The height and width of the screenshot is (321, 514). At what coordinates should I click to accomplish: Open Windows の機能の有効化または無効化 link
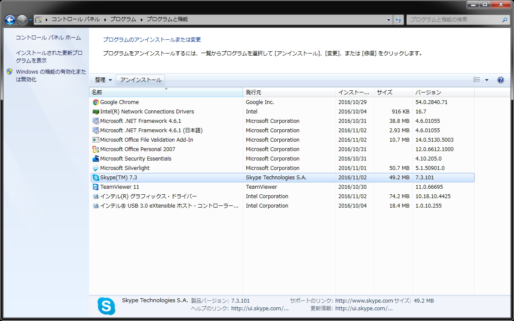point(51,76)
